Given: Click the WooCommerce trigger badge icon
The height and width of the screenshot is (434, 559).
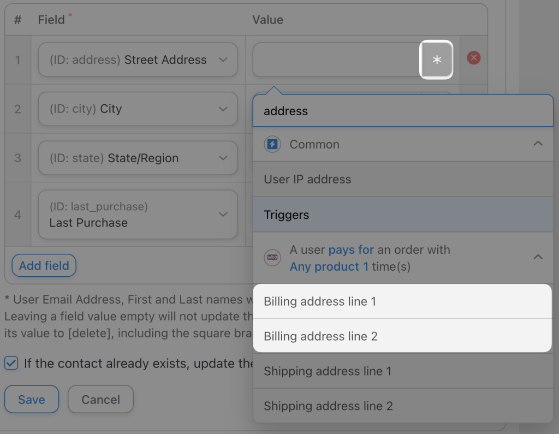Looking at the screenshot, I should (x=272, y=258).
